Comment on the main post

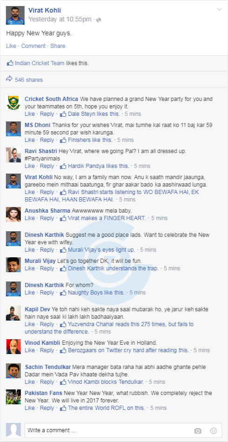pos(33,46)
